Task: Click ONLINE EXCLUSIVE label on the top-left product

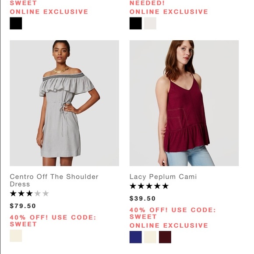Action: 49,12
